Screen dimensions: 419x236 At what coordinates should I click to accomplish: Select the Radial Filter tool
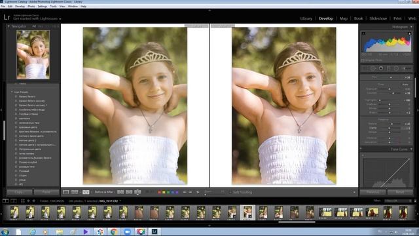[396, 68]
